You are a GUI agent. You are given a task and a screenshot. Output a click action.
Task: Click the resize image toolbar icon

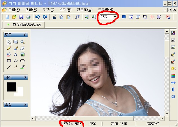coord(87,17)
